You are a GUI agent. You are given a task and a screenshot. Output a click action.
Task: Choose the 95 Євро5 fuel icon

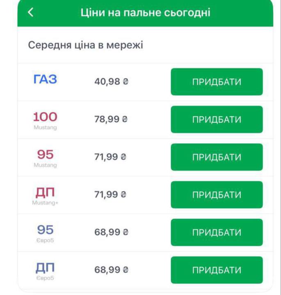point(45,233)
